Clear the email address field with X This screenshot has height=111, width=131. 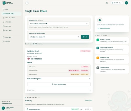78,37
